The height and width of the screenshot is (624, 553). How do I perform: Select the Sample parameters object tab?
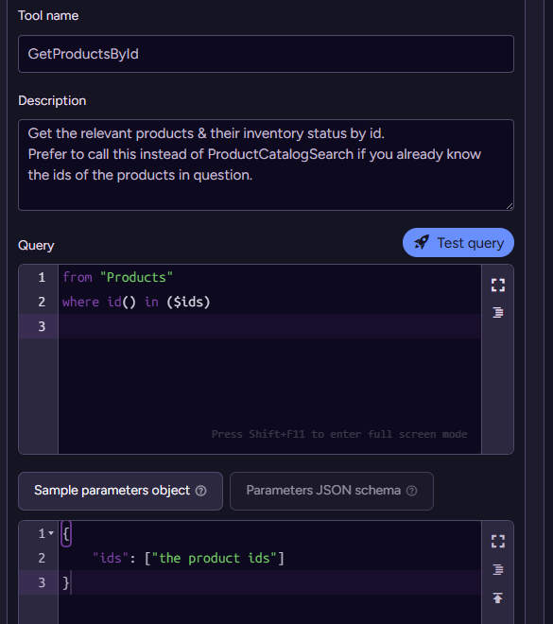click(x=120, y=491)
